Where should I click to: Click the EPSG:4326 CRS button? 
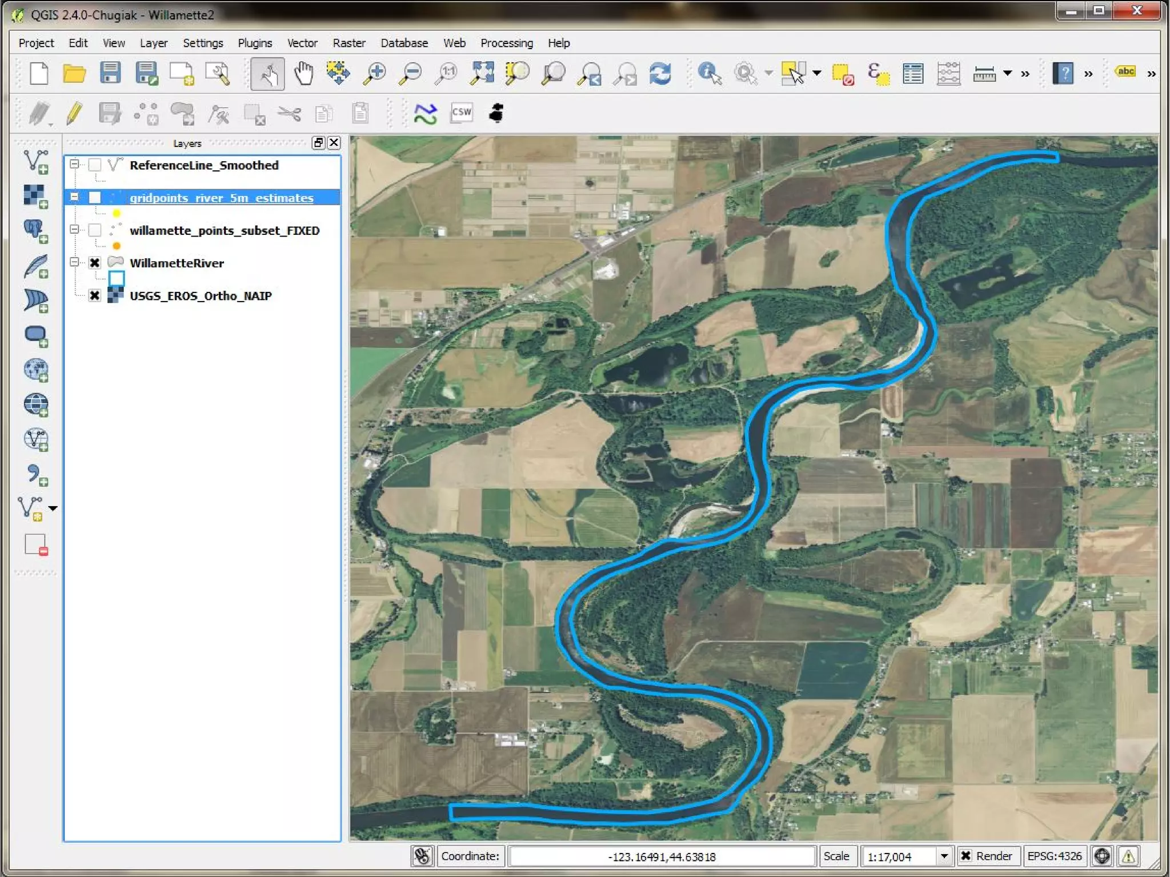click(1054, 856)
